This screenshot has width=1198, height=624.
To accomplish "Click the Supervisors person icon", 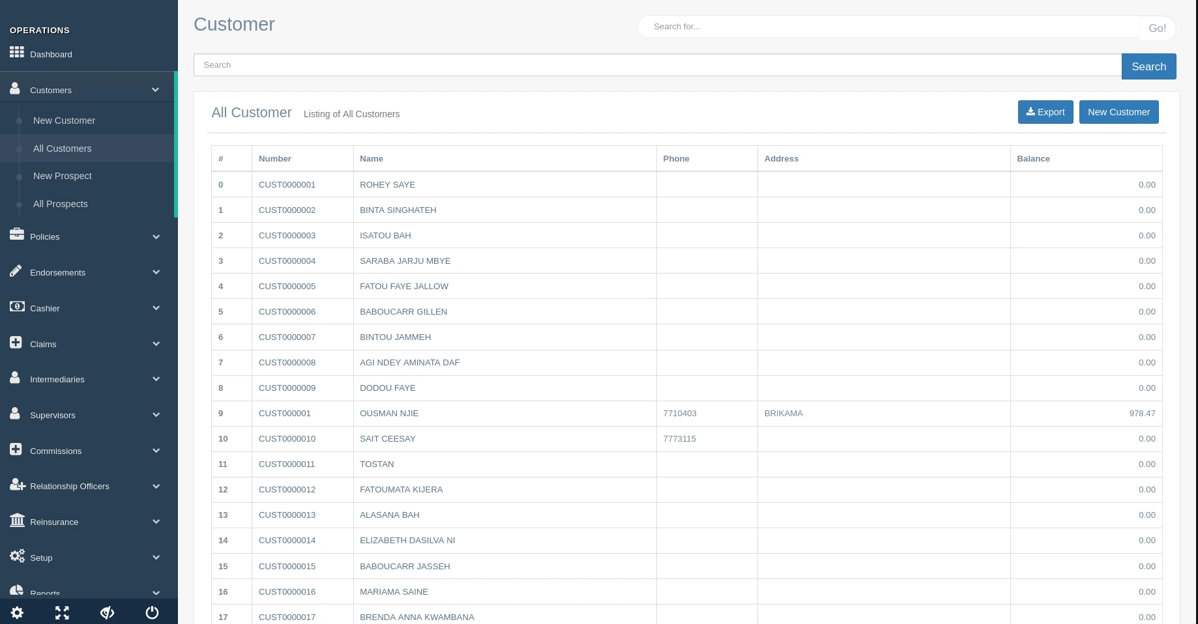I will (15, 413).
